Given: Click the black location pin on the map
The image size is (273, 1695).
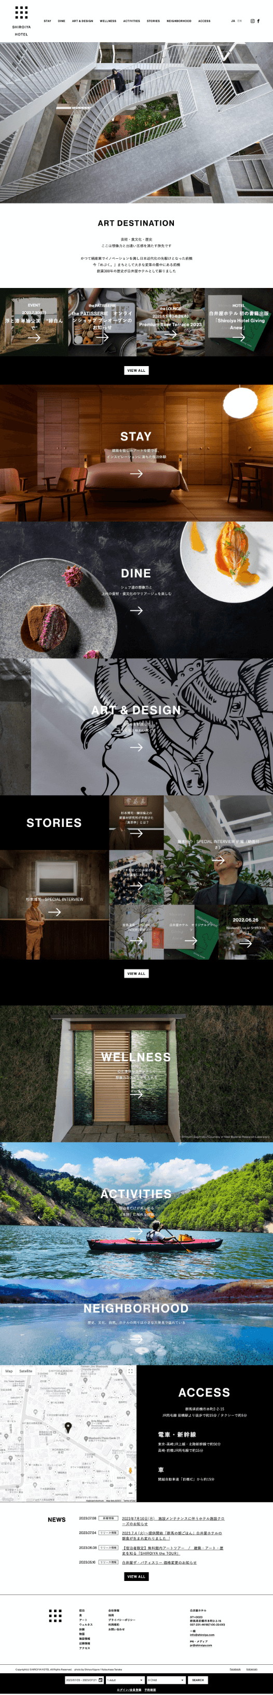Looking at the screenshot, I should (x=67, y=1427).
